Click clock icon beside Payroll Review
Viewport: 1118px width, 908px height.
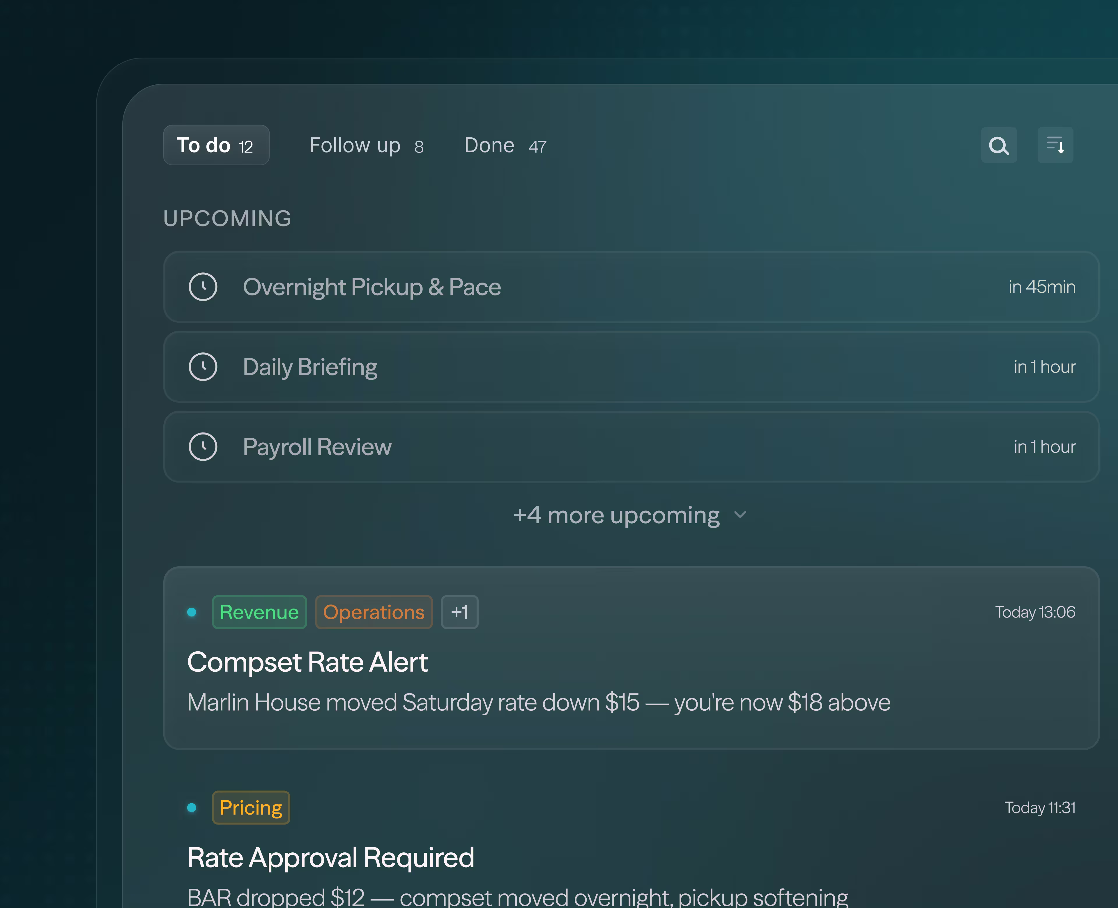203,447
